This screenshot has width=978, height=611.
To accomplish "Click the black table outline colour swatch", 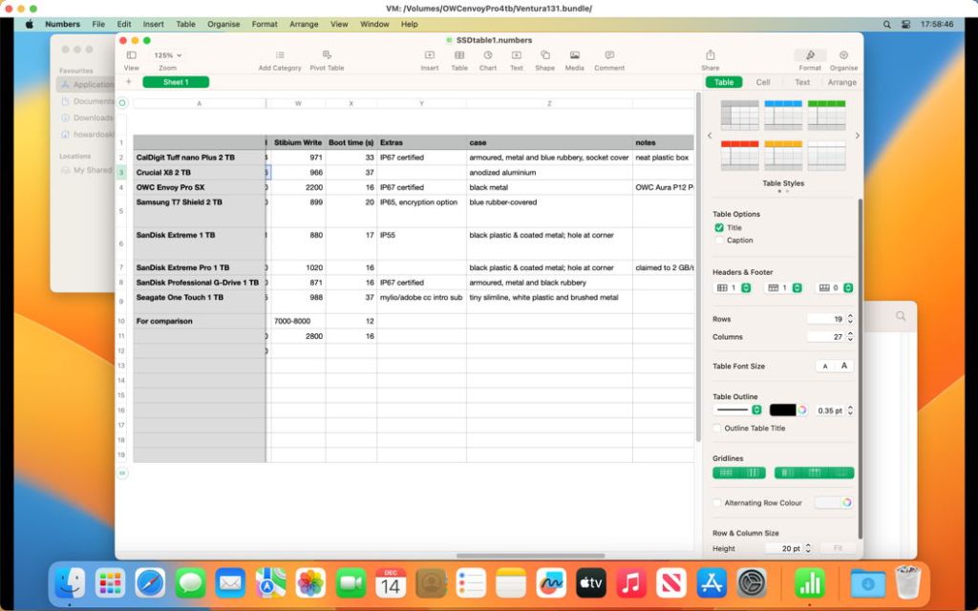I will coord(782,410).
